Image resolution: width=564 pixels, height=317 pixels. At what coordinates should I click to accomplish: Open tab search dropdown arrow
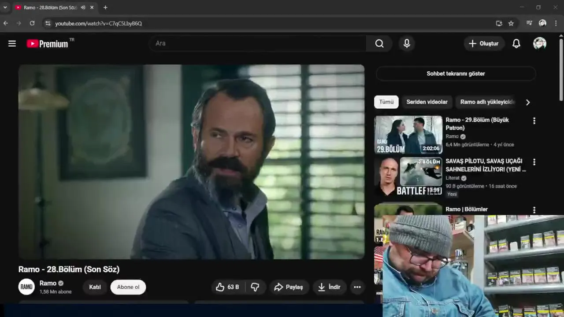5,7
